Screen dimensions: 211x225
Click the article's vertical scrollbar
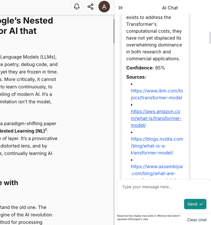(114, 32)
